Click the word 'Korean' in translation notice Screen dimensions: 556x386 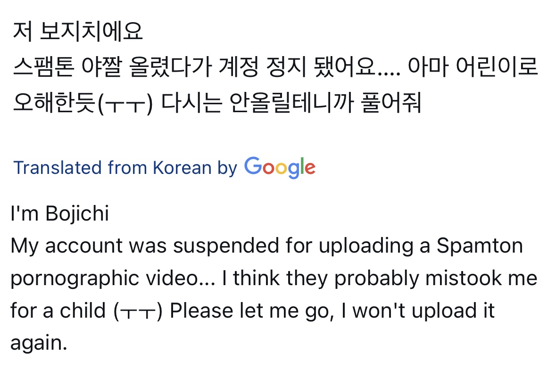point(182,167)
